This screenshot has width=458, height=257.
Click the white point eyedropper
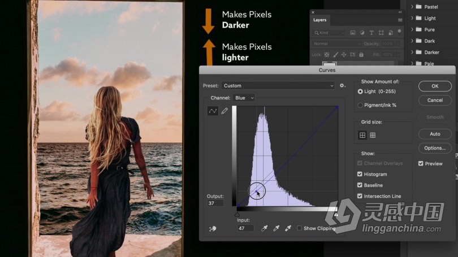[288, 228]
